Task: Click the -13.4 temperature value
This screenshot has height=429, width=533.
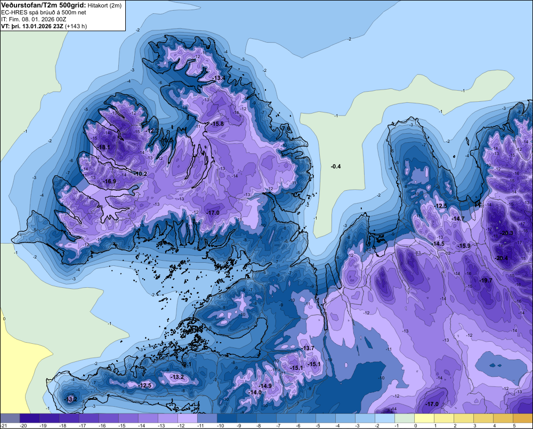Action: tap(219, 78)
